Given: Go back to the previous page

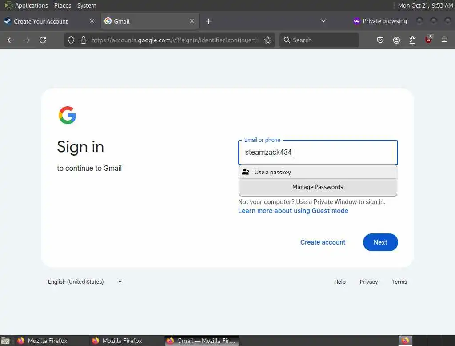Looking at the screenshot, I should [11, 40].
